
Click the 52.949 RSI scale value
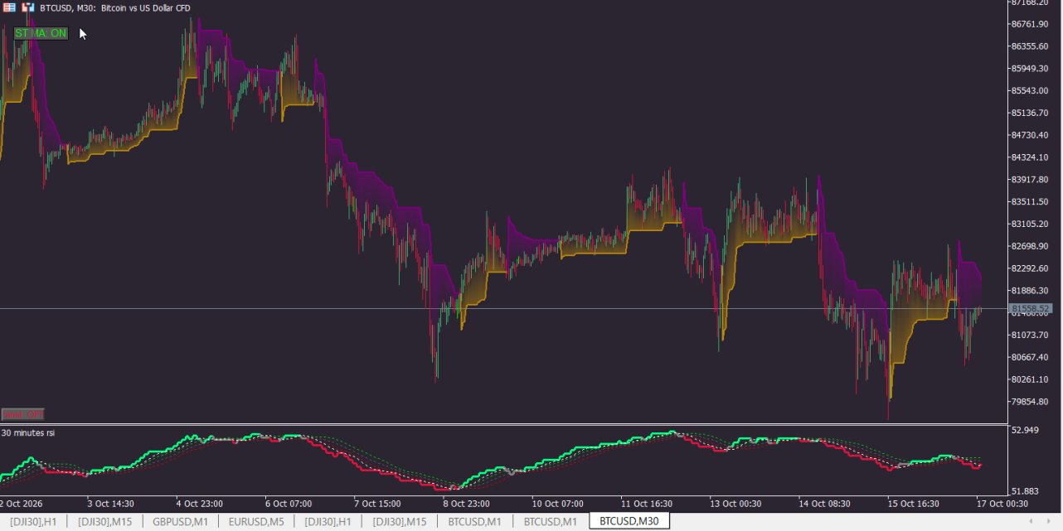1026,430
